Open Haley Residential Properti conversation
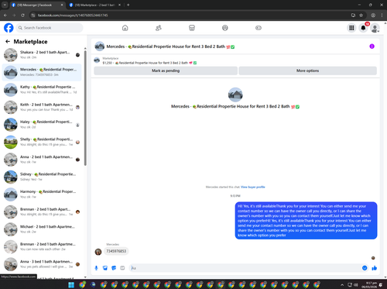The width and height of the screenshot is (387, 289). [42, 125]
